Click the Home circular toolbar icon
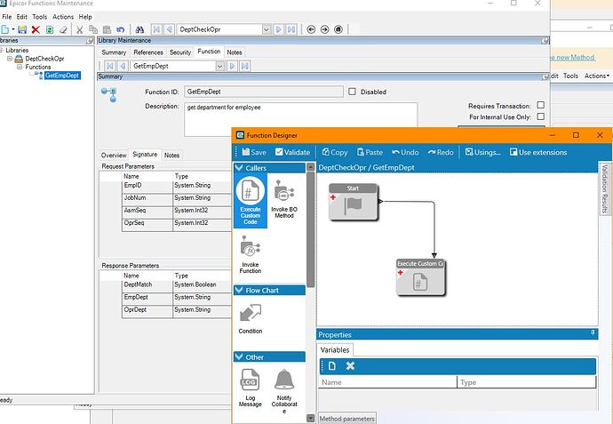 [x=338, y=29]
